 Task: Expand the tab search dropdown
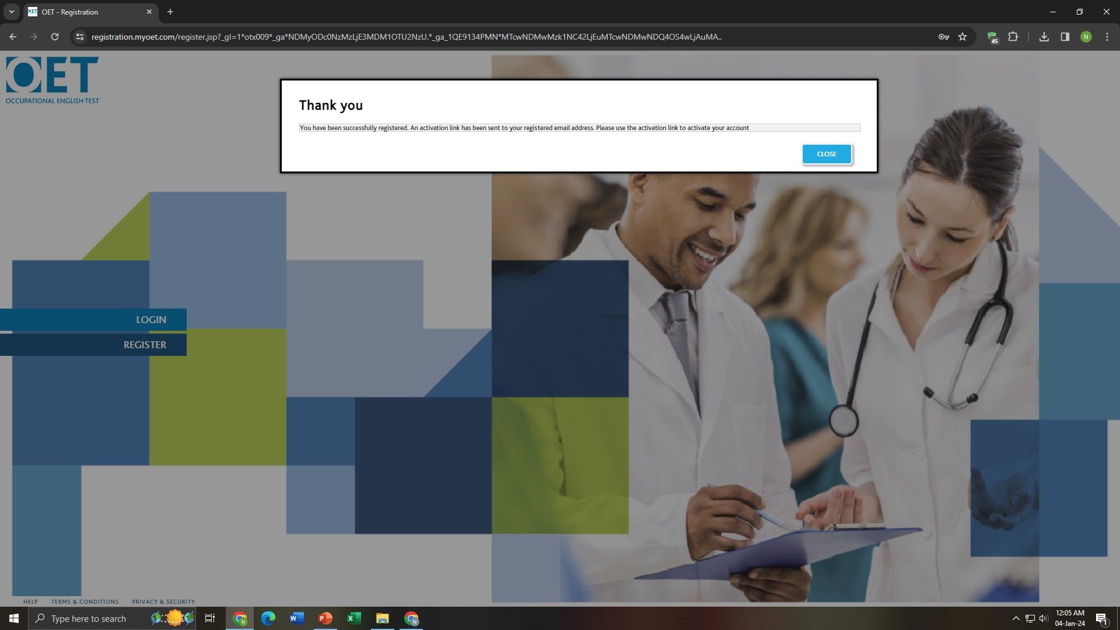click(x=11, y=12)
